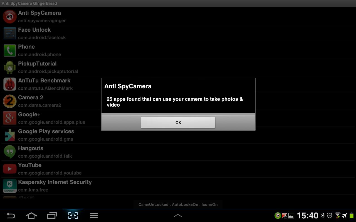Expand the up-chevron mini apps tray
The width and height of the screenshot is (356, 222).
pyautogui.click(x=178, y=215)
